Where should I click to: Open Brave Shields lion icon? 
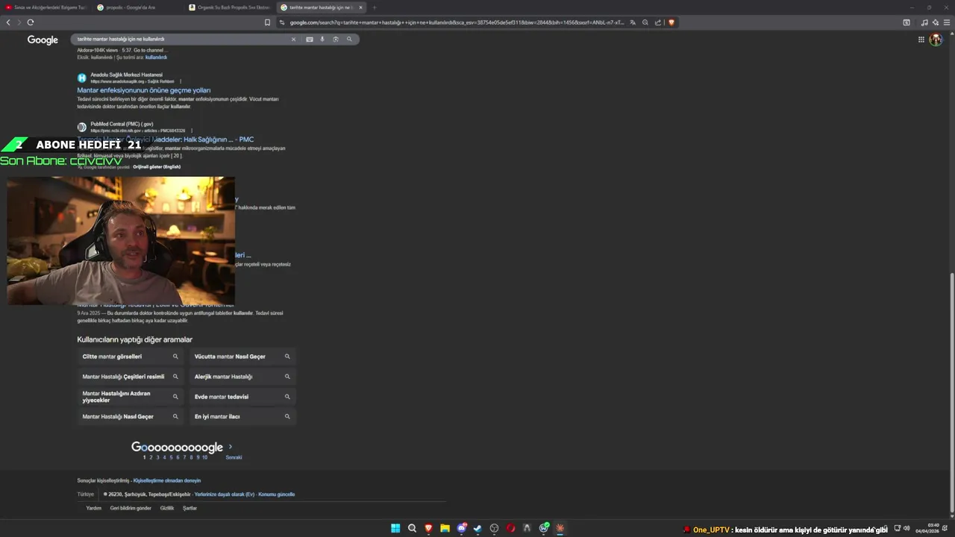[x=671, y=22]
